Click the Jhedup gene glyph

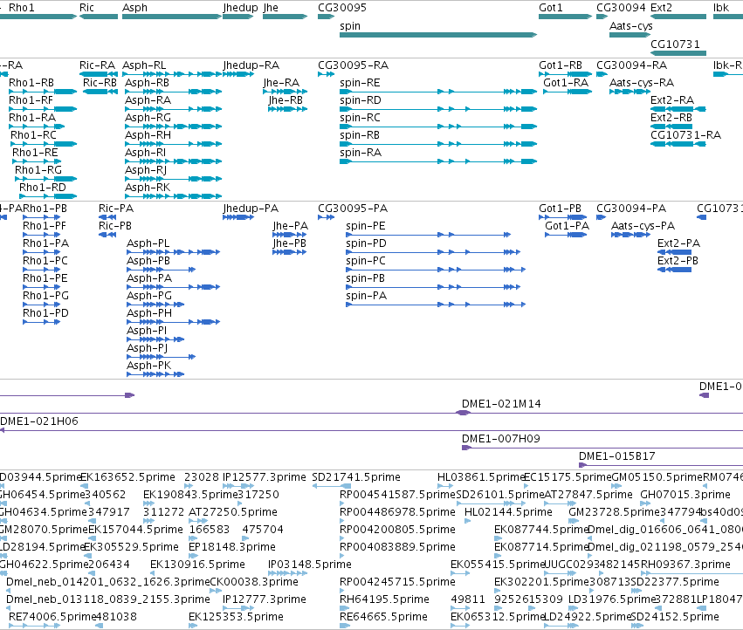pos(237,17)
